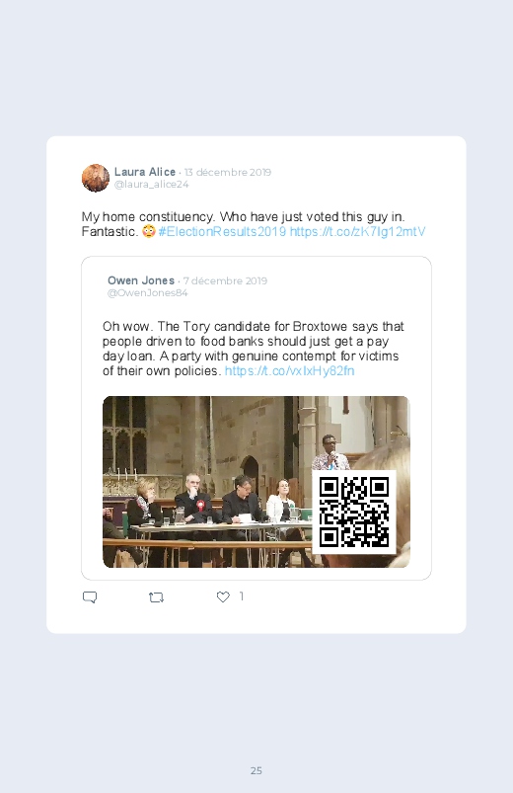The image size is (513, 793).
Task: Click the 13 décembre 2019 date
Action: [x=228, y=172]
